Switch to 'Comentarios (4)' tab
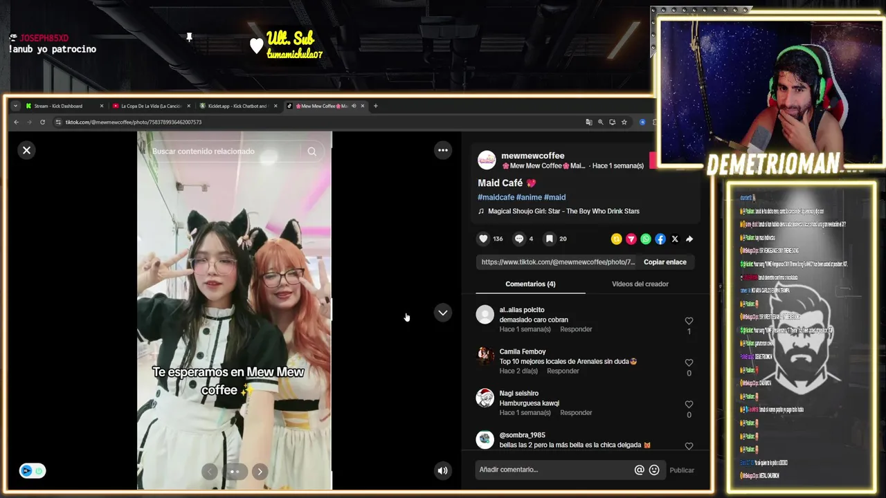Viewport: 886px width, 498px height. [530, 284]
